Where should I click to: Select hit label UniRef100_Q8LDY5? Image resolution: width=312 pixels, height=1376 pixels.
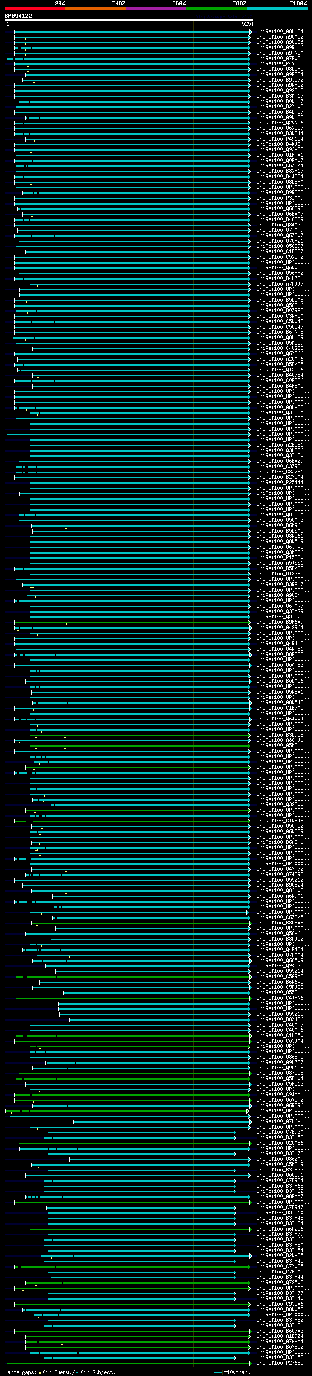click(280, 69)
